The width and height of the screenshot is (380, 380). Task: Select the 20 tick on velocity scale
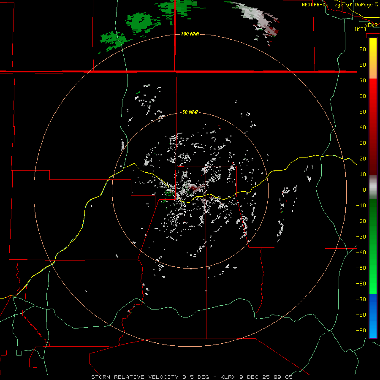coord(363,158)
